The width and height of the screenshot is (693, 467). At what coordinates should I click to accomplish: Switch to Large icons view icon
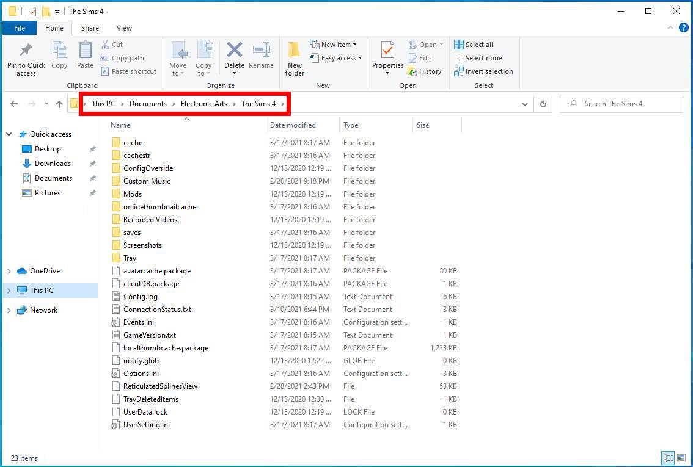[682, 458]
